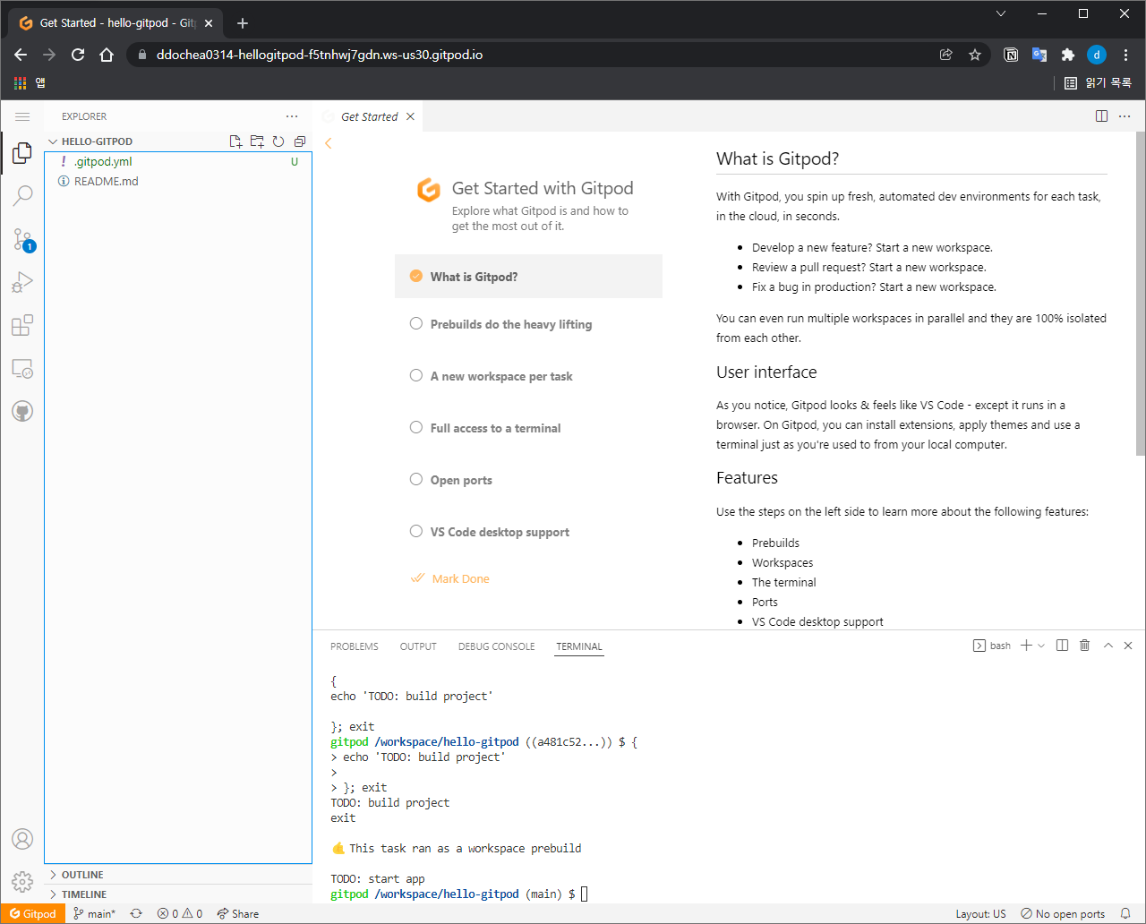The height and width of the screenshot is (924, 1146).
Task: Close the Get Started editor tab
Action: point(410,116)
